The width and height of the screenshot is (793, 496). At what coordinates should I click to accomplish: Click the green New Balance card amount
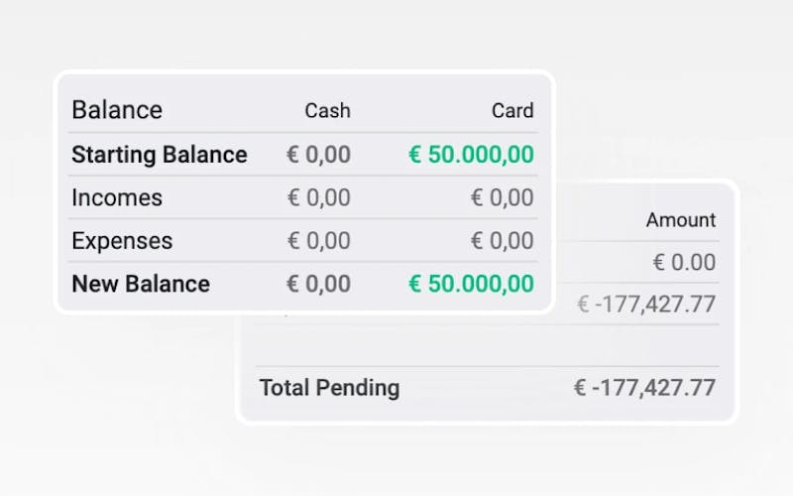[471, 284]
